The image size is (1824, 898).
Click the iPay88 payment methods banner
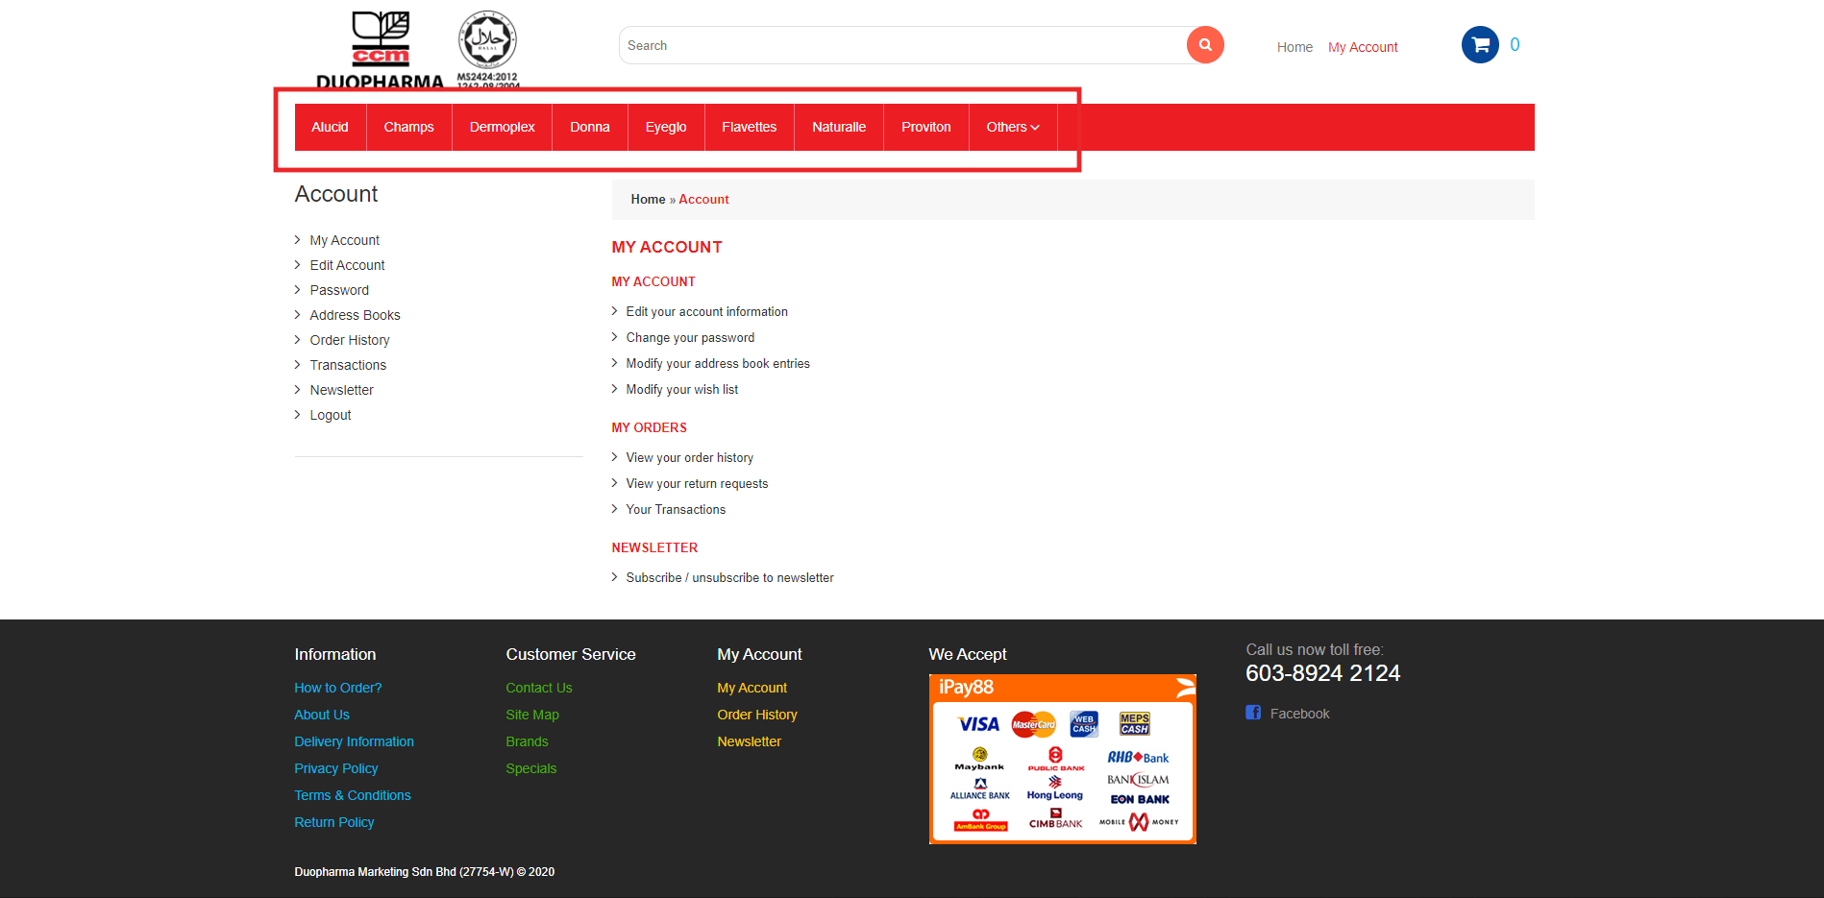click(x=1062, y=759)
